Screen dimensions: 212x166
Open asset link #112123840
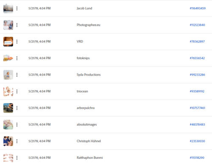click(x=197, y=25)
